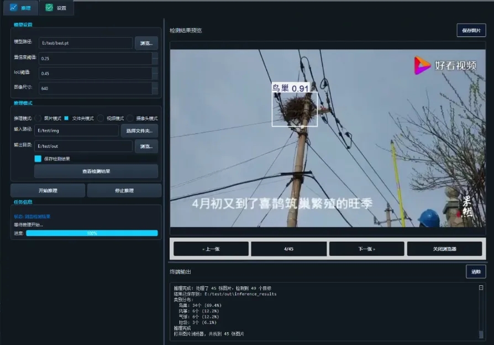Click the 任务信息 section heading
The image size is (494, 345).
coord(23,202)
